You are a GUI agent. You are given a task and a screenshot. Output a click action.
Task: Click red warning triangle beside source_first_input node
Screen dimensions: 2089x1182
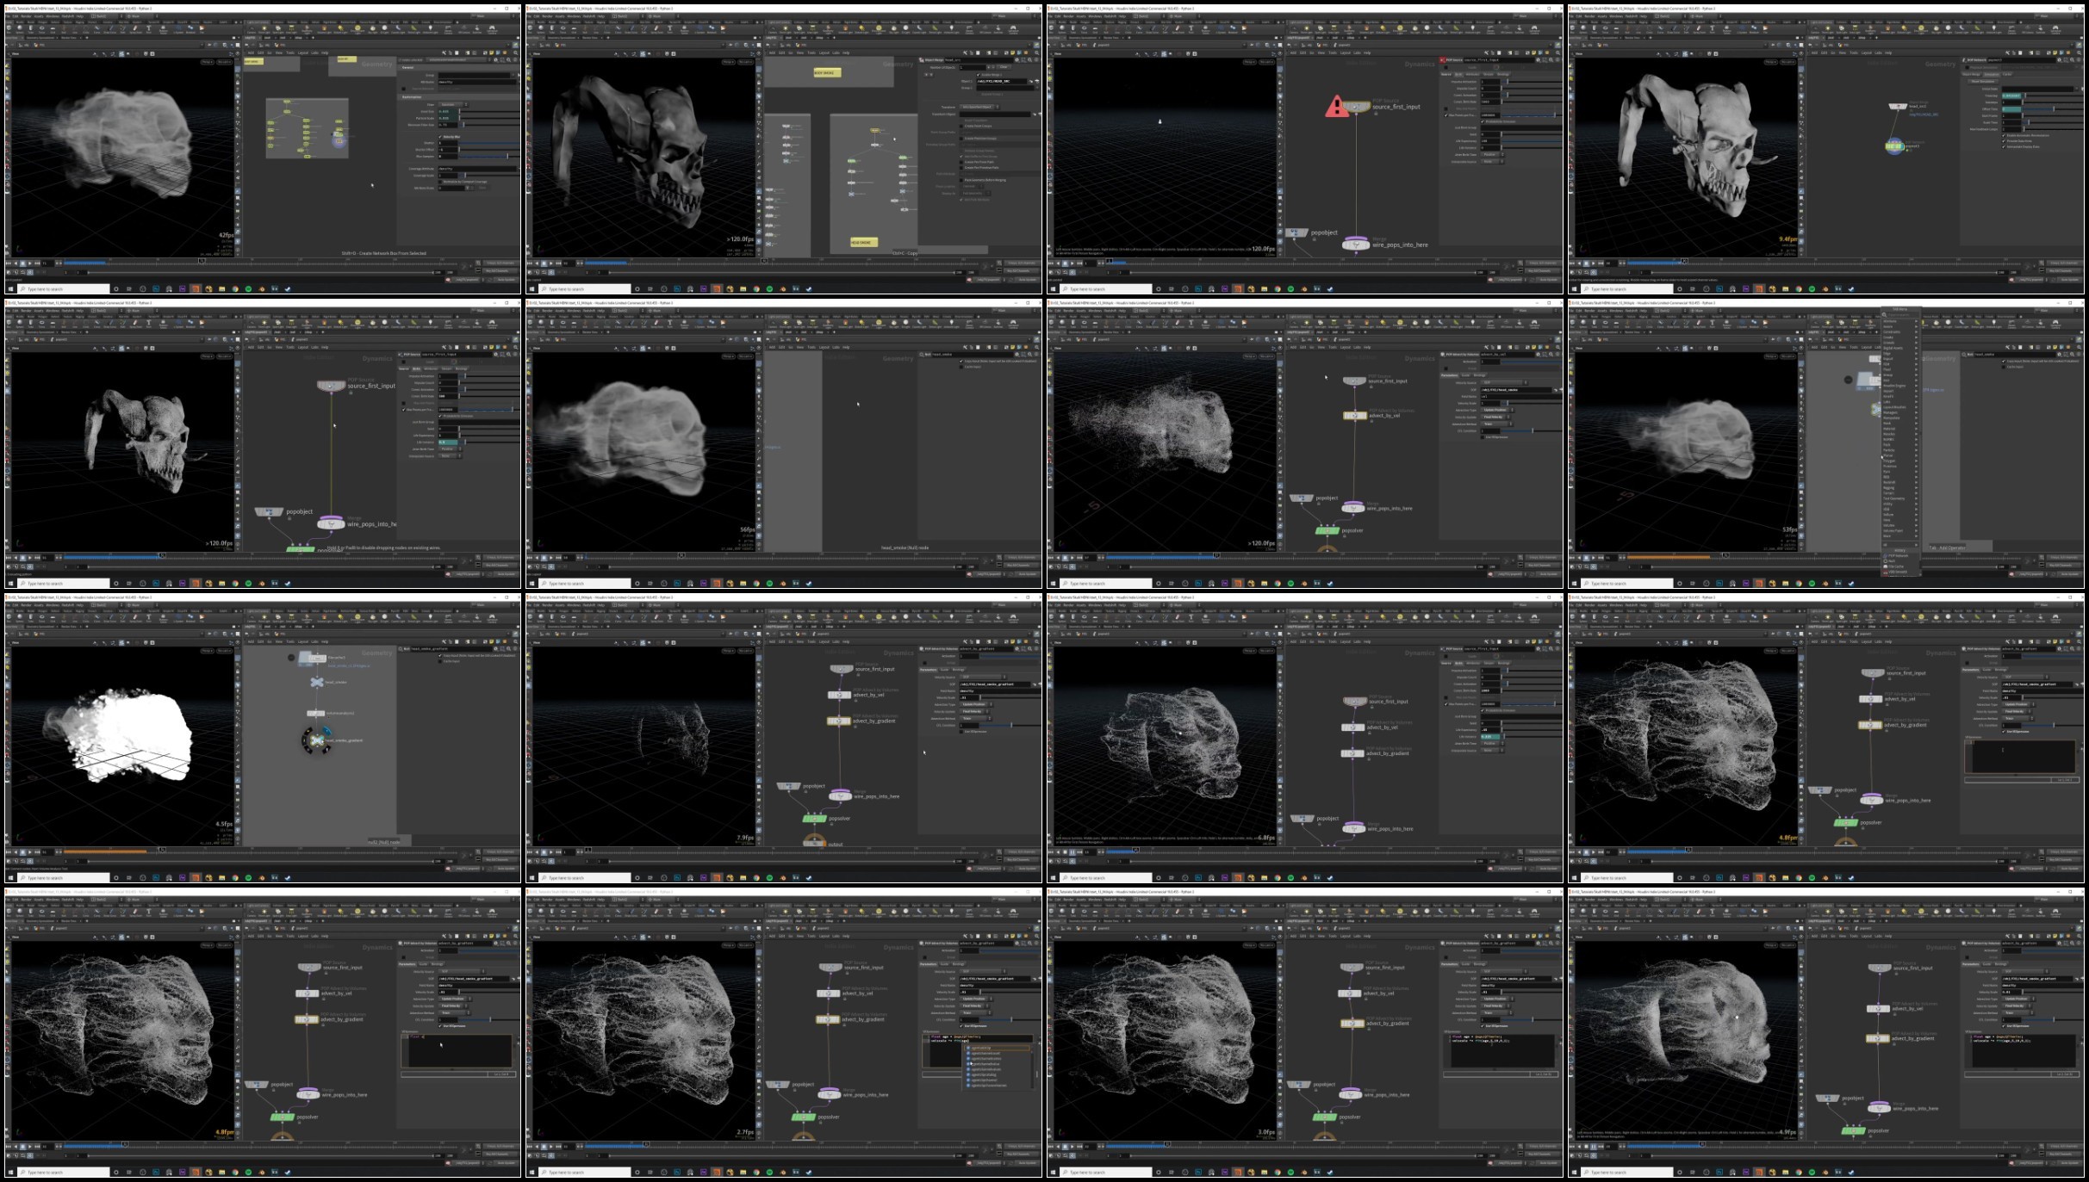[1336, 107]
